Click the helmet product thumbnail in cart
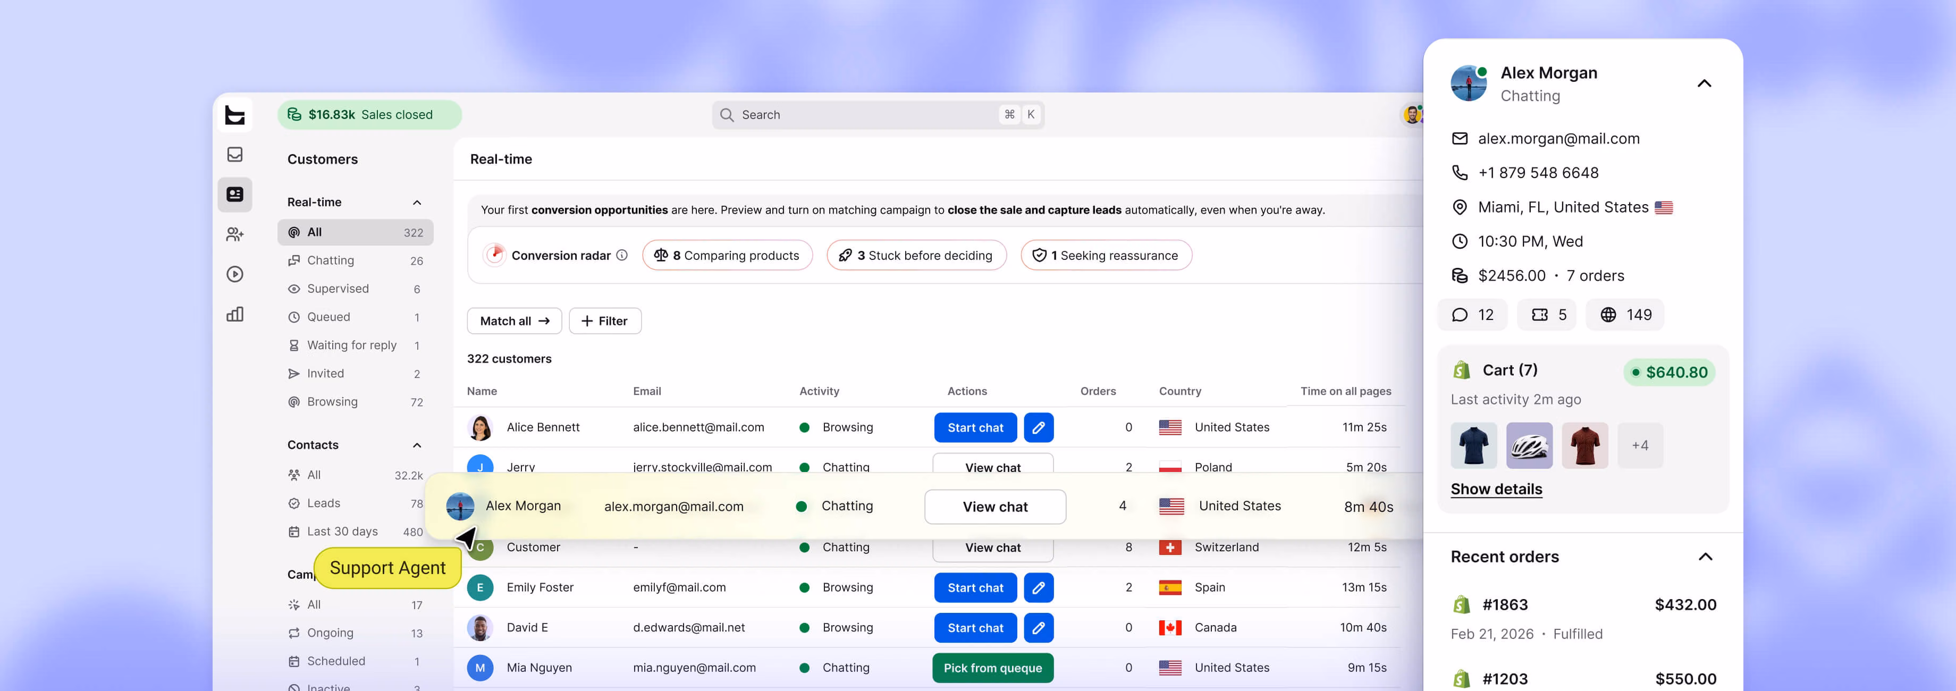The image size is (1956, 691). 1529,446
